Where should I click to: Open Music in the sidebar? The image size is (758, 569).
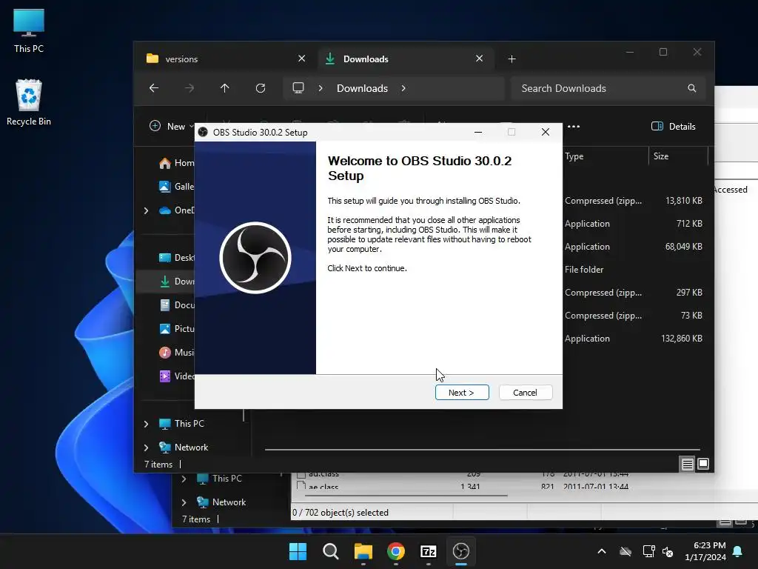(176, 353)
